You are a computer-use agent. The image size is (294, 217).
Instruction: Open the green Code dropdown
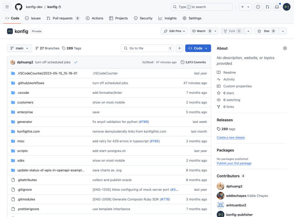[x=198, y=48]
